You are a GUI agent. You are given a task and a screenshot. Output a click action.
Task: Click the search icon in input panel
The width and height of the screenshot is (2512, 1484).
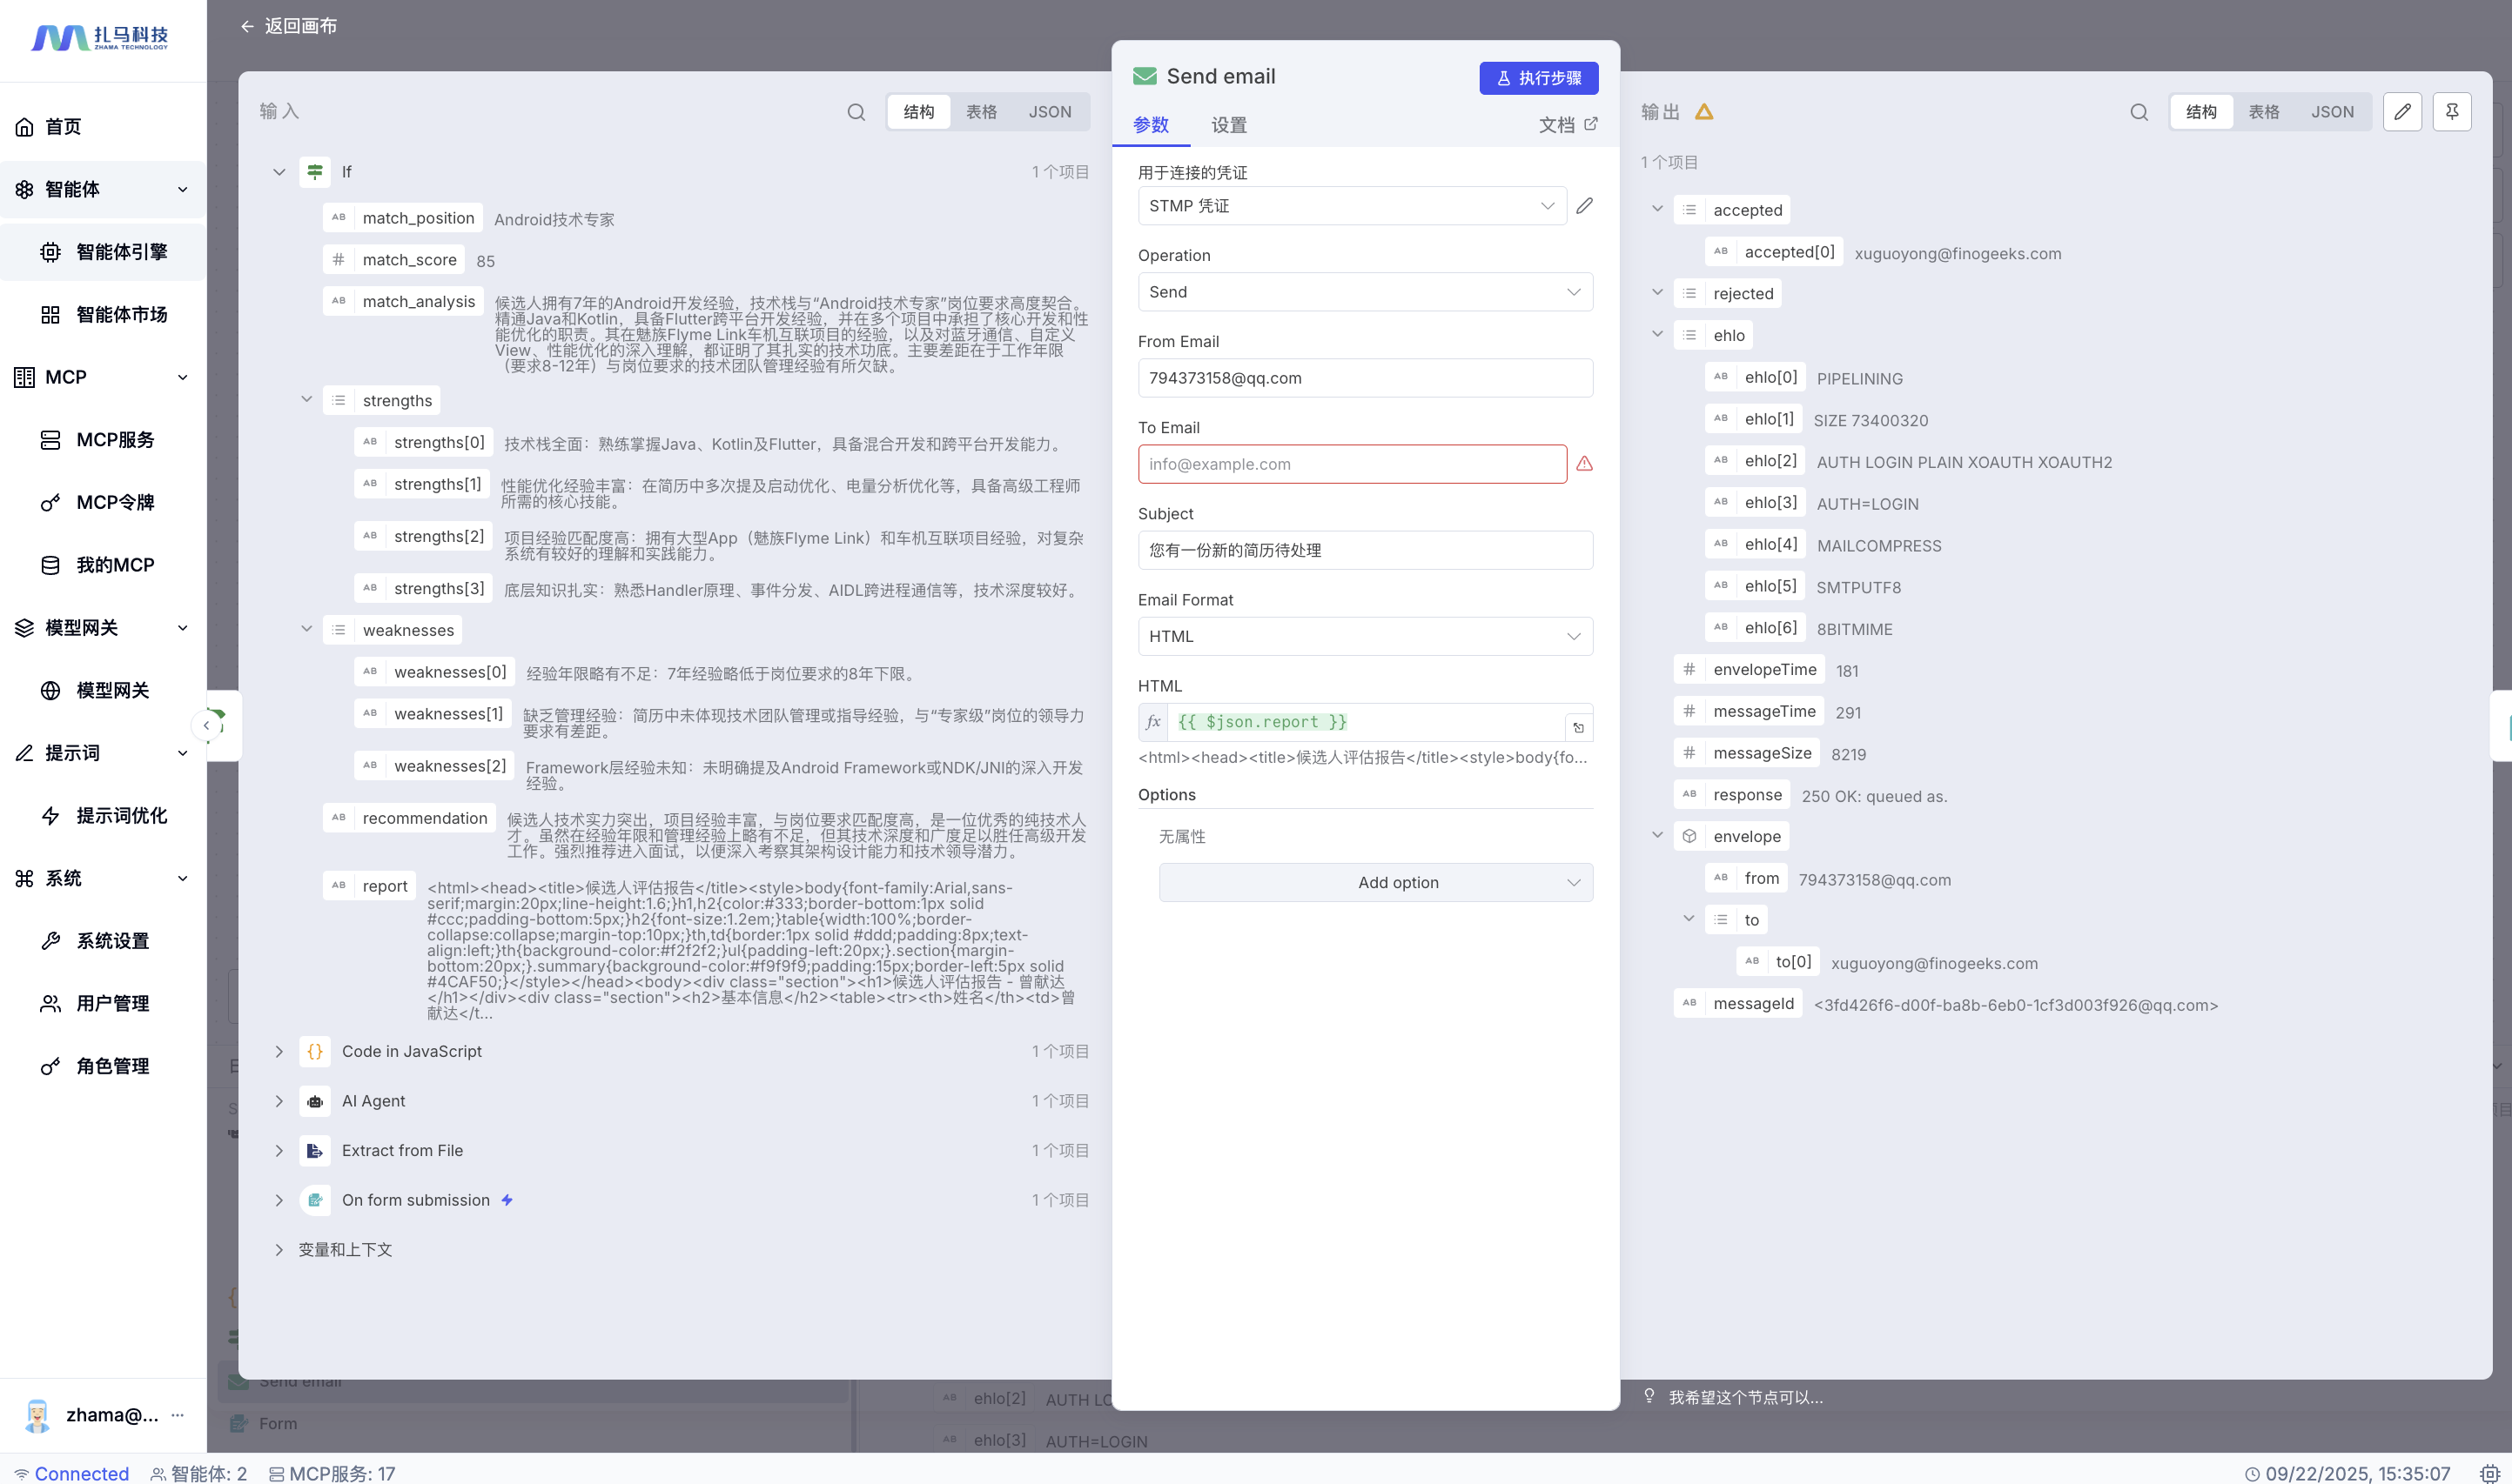pos(856,112)
